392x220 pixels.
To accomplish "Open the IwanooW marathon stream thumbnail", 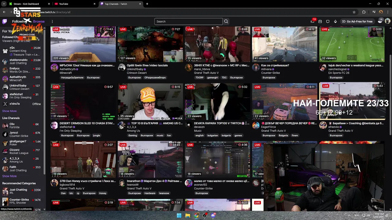I will 150,159.
